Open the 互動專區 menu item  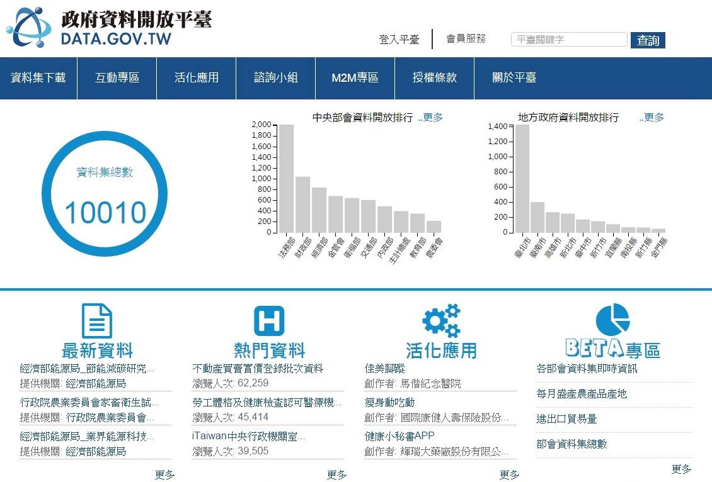(x=117, y=78)
